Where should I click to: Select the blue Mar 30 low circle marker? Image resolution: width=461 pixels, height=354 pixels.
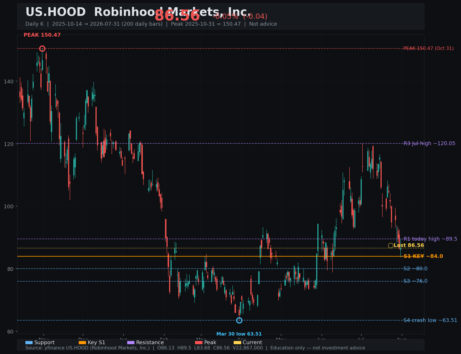[239, 320]
